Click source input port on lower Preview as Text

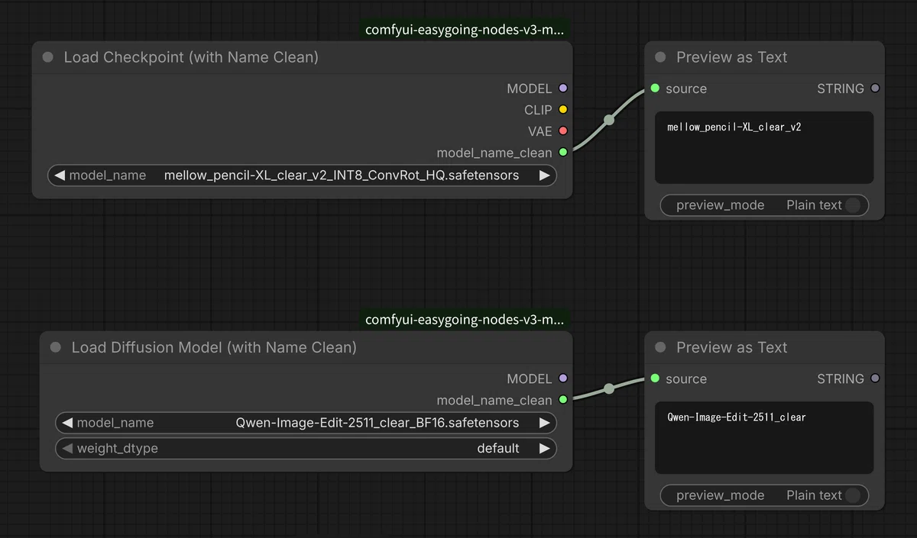tap(655, 379)
